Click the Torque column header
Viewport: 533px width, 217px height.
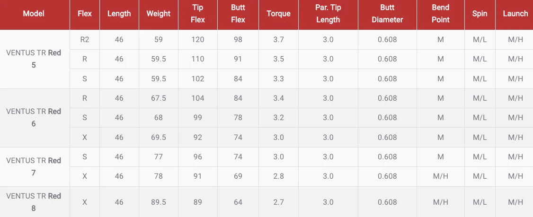point(278,14)
